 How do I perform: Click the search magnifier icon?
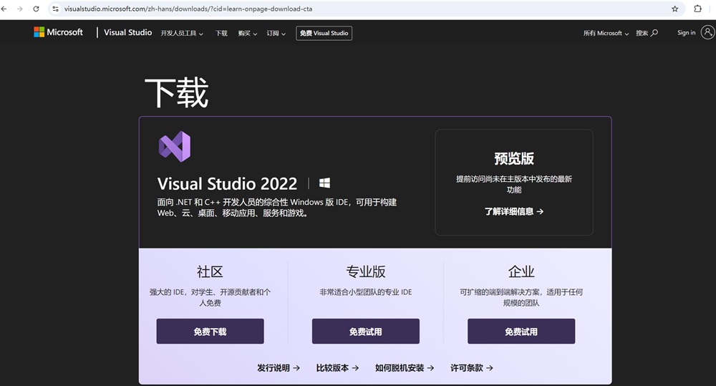pos(654,33)
